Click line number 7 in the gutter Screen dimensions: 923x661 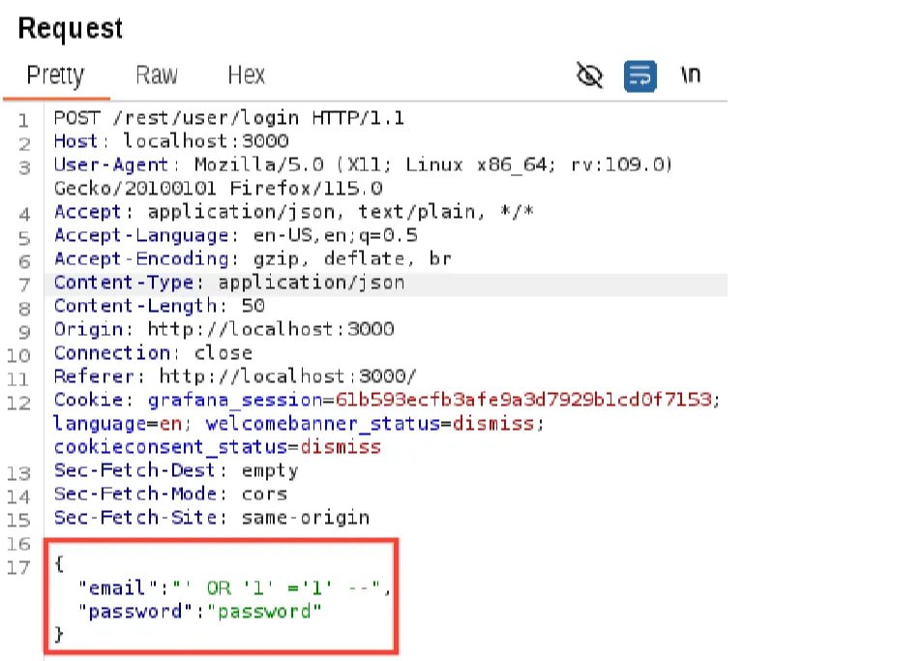pyautogui.click(x=24, y=285)
